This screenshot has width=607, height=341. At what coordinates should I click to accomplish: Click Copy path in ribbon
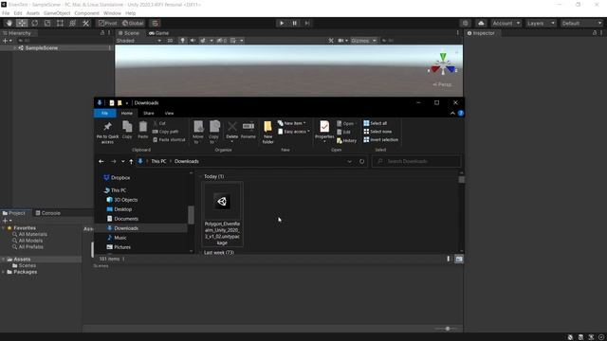tap(165, 132)
